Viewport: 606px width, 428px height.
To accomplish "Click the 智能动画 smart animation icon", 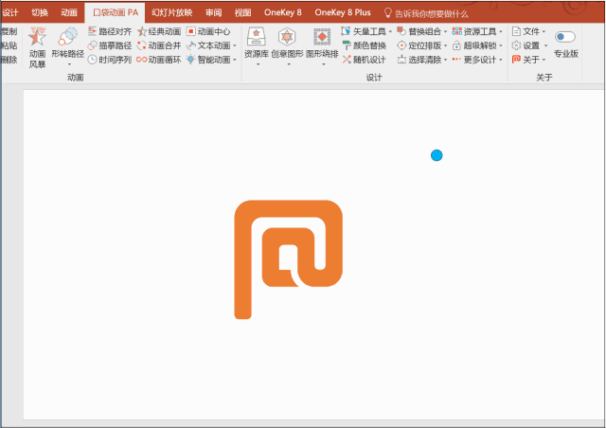I will pos(191,60).
